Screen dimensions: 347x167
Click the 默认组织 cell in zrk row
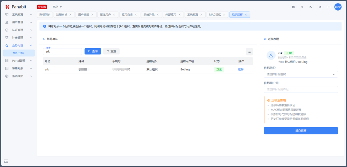click(152, 69)
